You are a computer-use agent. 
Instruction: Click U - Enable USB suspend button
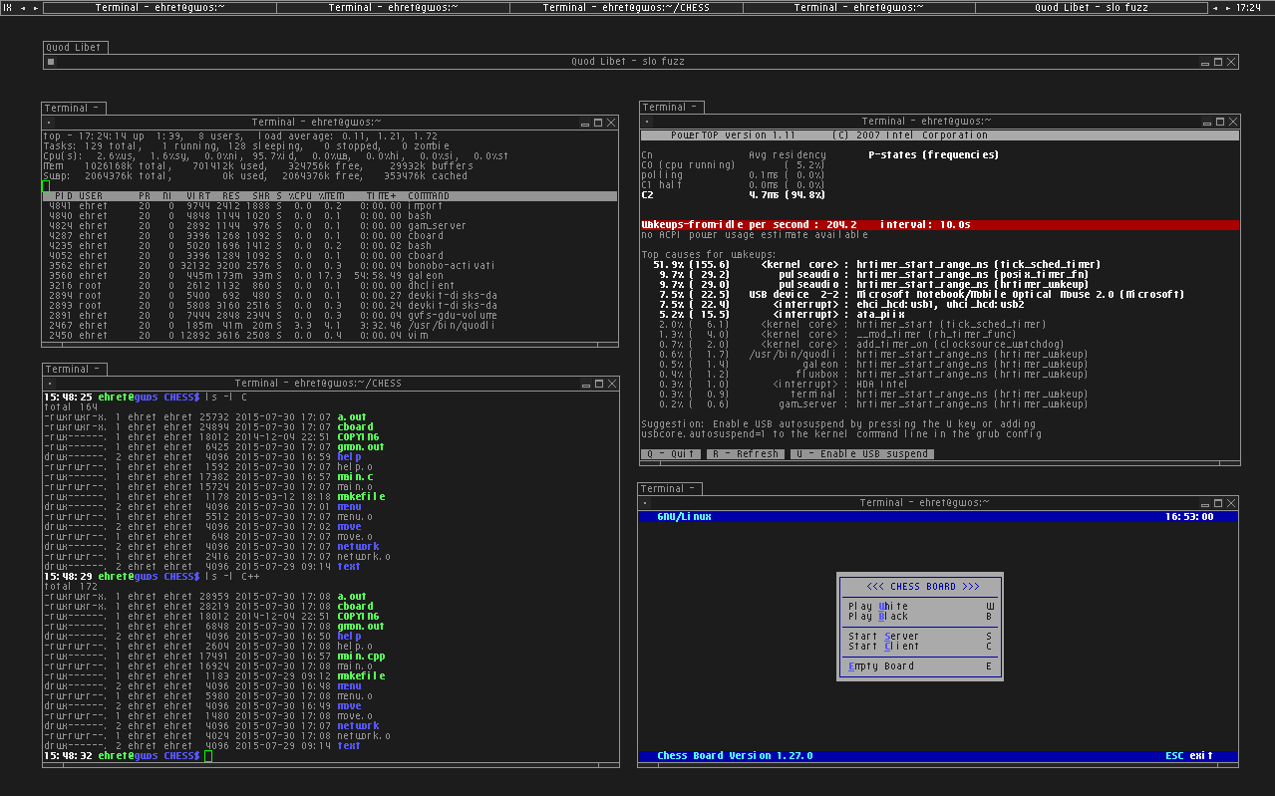[862, 454]
